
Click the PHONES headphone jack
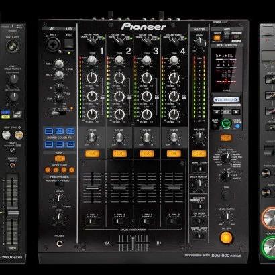pos(60,243)
